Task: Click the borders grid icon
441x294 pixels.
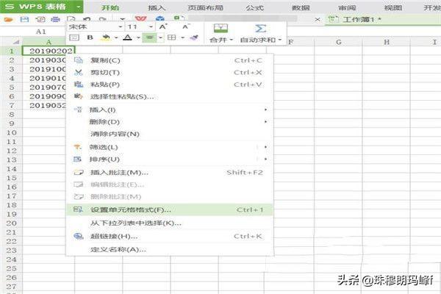Action: pos(171,37)
